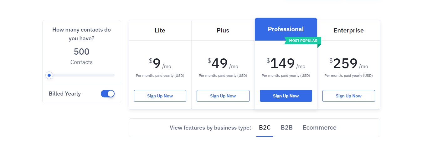Click the Plus plan heading
Screen dimensions: 422x148
pos(223,31)
